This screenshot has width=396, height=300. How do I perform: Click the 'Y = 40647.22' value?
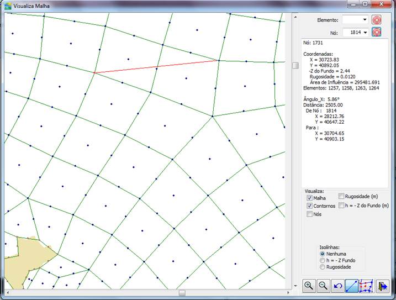329,122
